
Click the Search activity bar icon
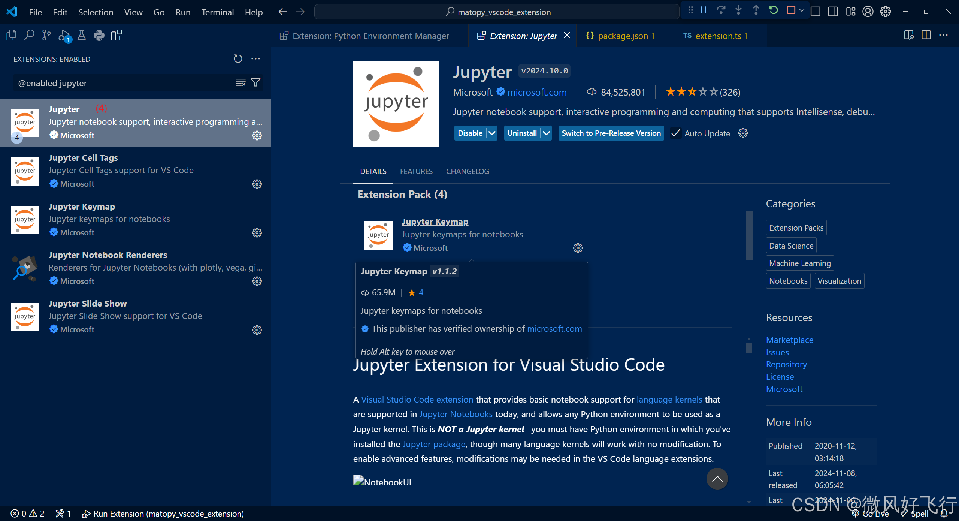coord(29,35)
